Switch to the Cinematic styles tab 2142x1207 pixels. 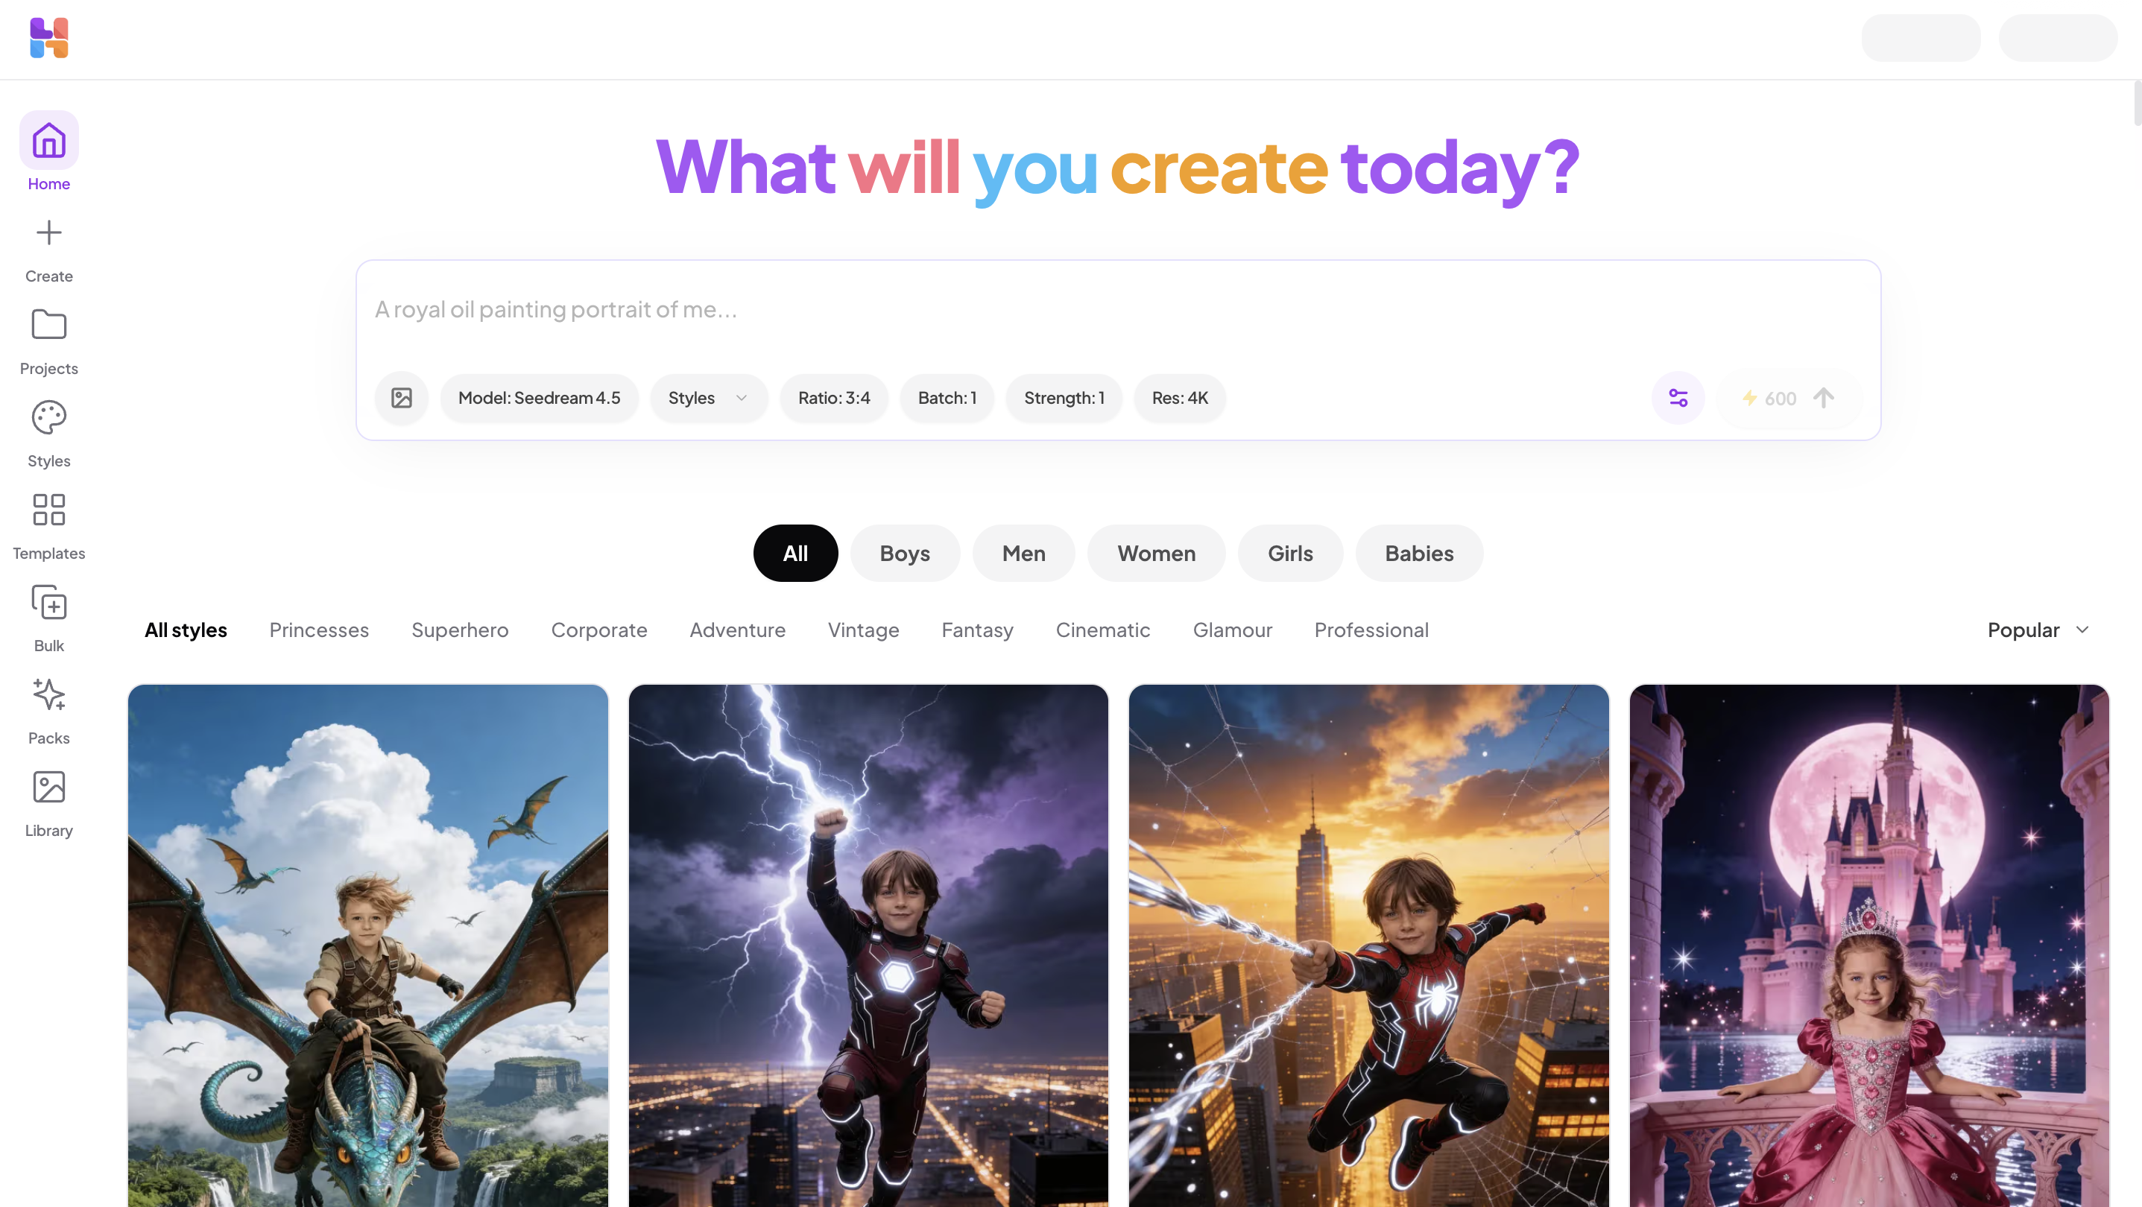point(1102,630)
